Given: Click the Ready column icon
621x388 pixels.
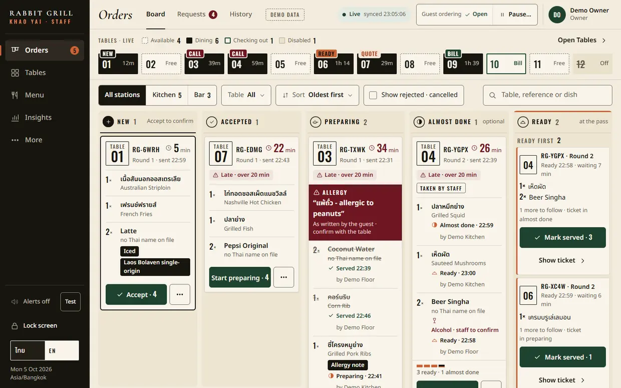Looking at the screenshot, I should coord(523,122).
